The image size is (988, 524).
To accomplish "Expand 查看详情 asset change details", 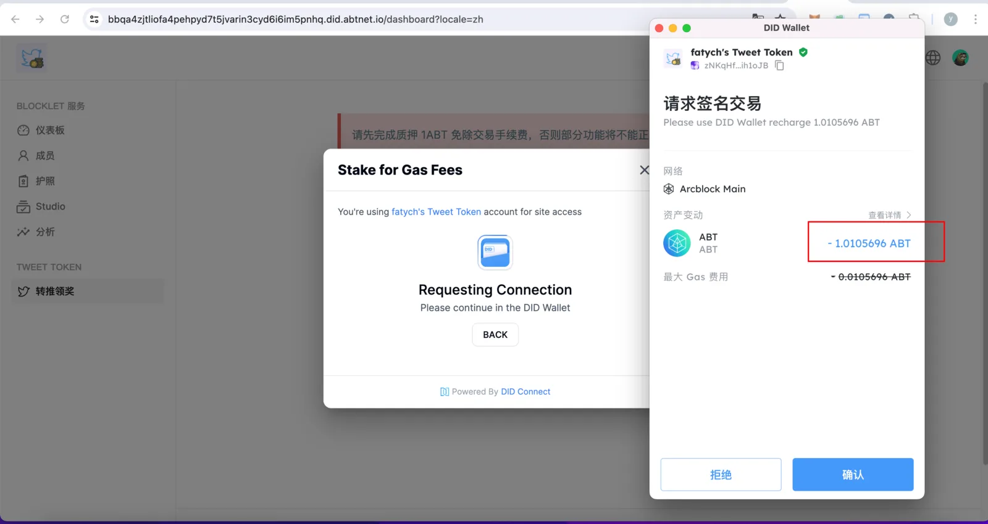I will [890, 215].
